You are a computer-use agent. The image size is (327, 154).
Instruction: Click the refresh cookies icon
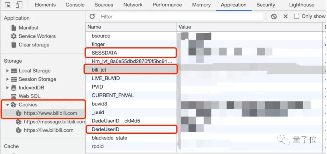coord(92,16)
